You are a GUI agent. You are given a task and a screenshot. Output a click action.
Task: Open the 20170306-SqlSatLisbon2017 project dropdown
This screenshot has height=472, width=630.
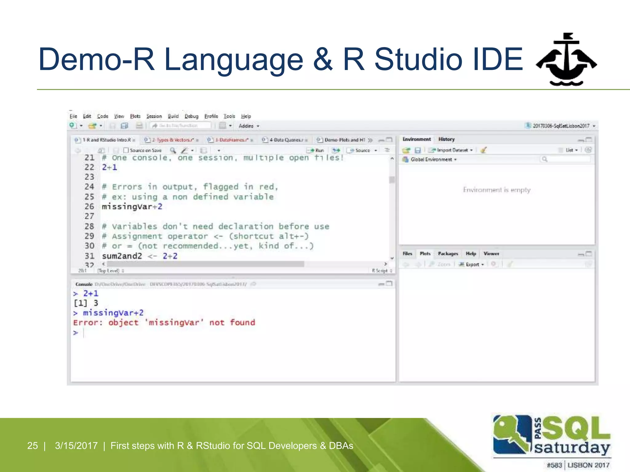[560, 126]
